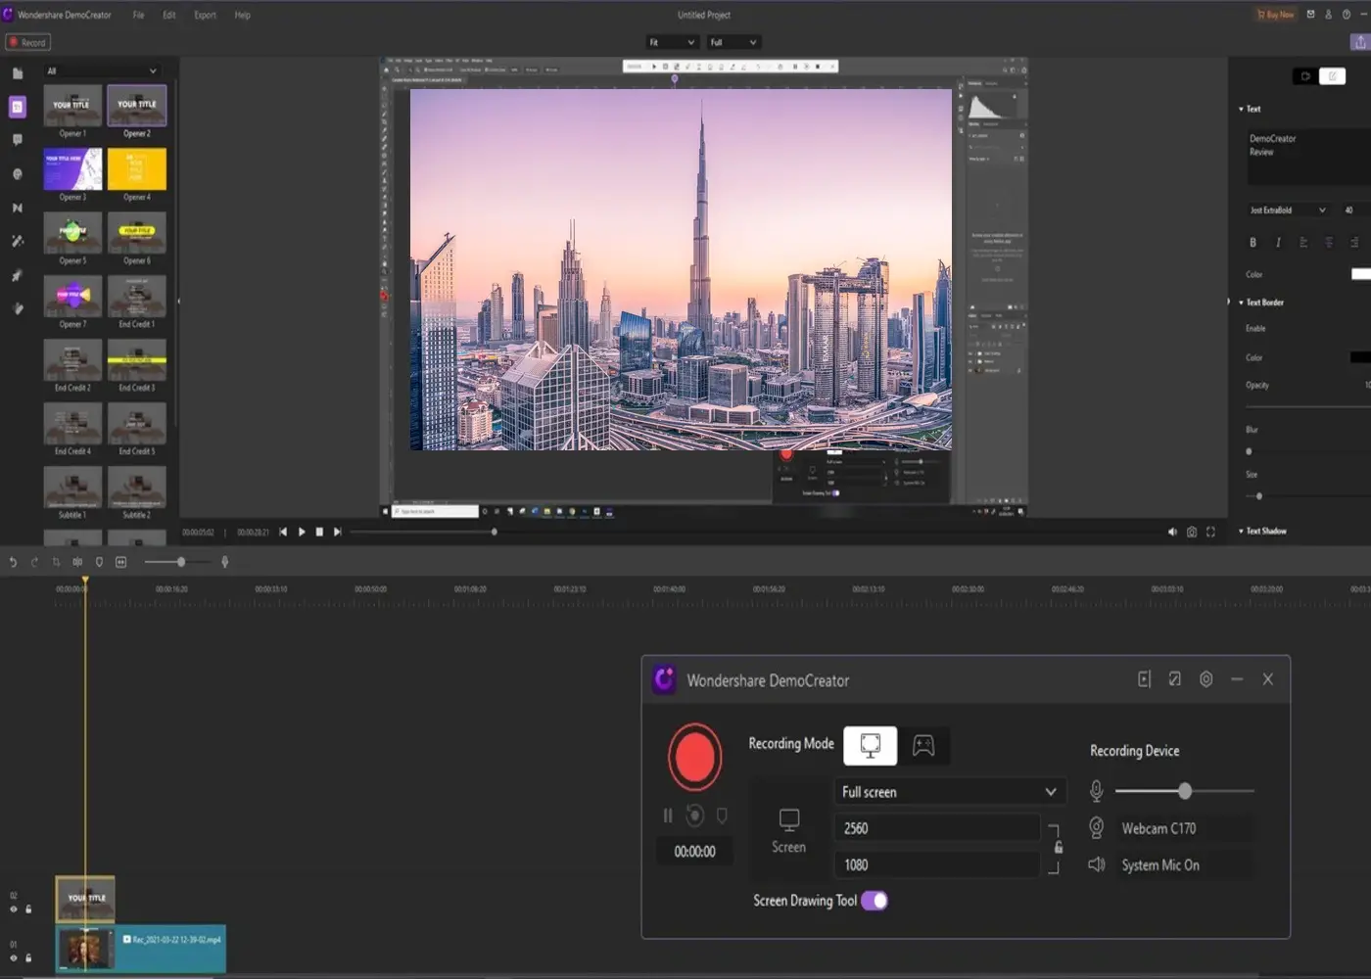
Task: Click the microphone icon in Recording Device
Action: 1096,791
